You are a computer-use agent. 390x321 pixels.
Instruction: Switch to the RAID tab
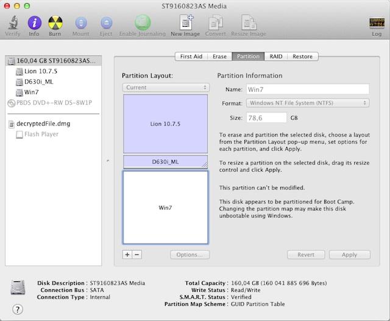276,57
